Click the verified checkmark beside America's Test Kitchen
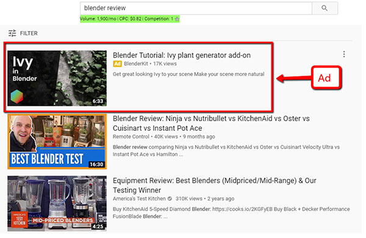The width and height of the screenshot is (366, 238). 170,198
